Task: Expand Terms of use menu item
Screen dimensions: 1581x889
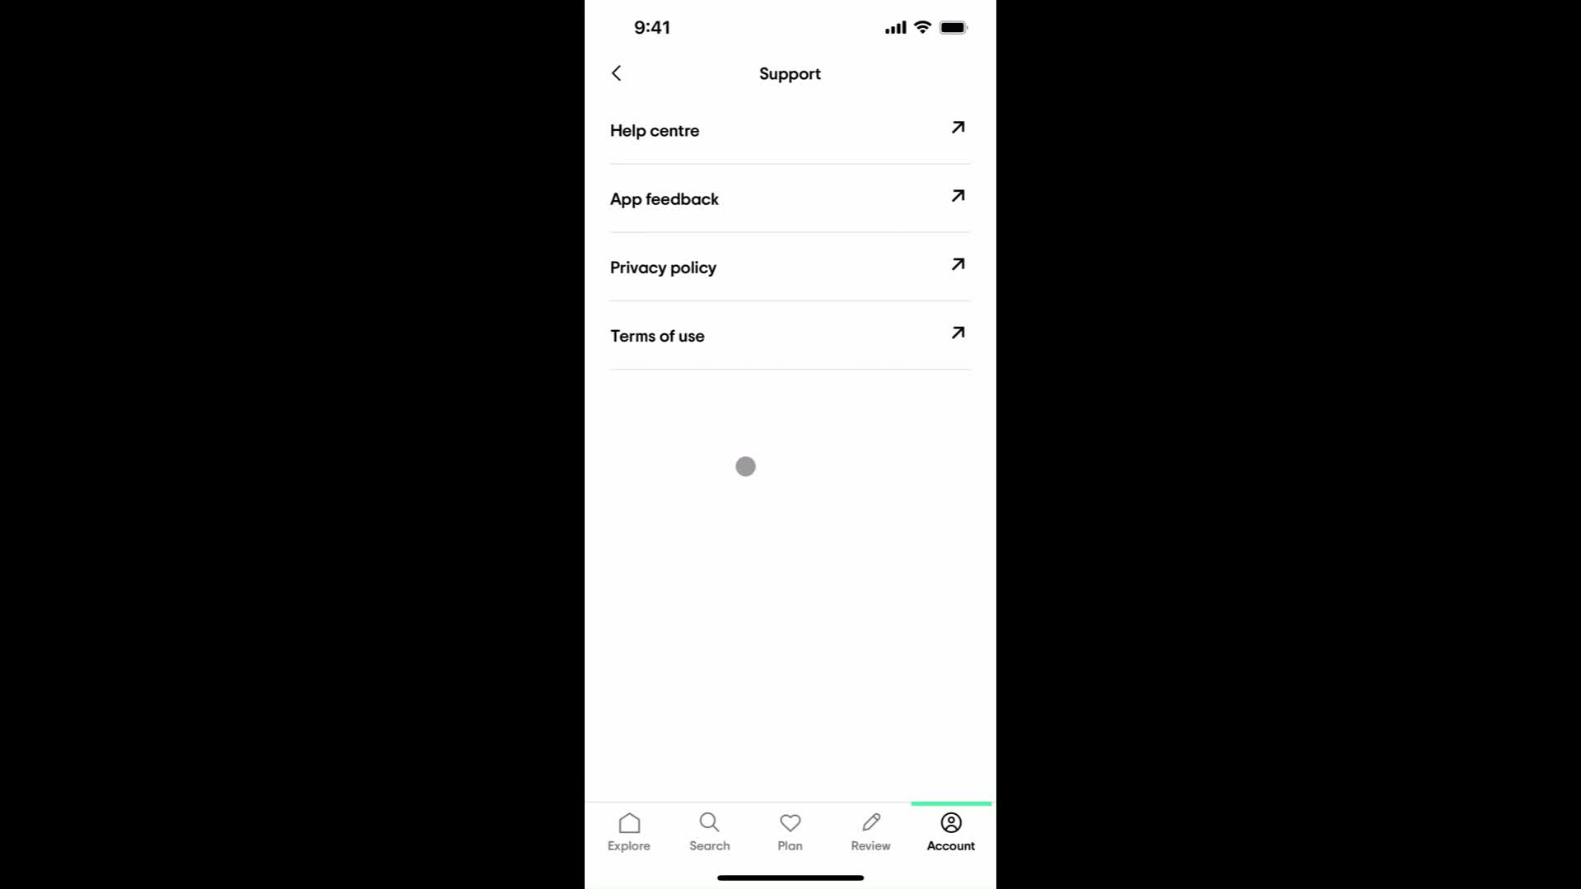Action: (790, 335)
